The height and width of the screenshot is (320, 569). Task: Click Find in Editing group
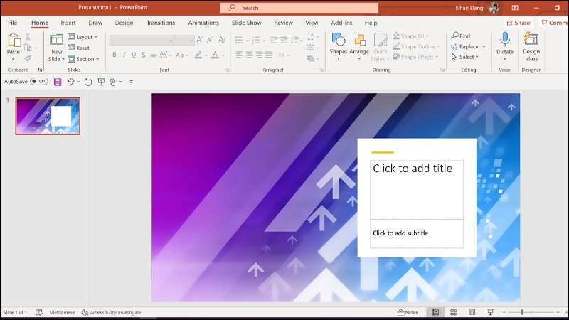(461, 36)
